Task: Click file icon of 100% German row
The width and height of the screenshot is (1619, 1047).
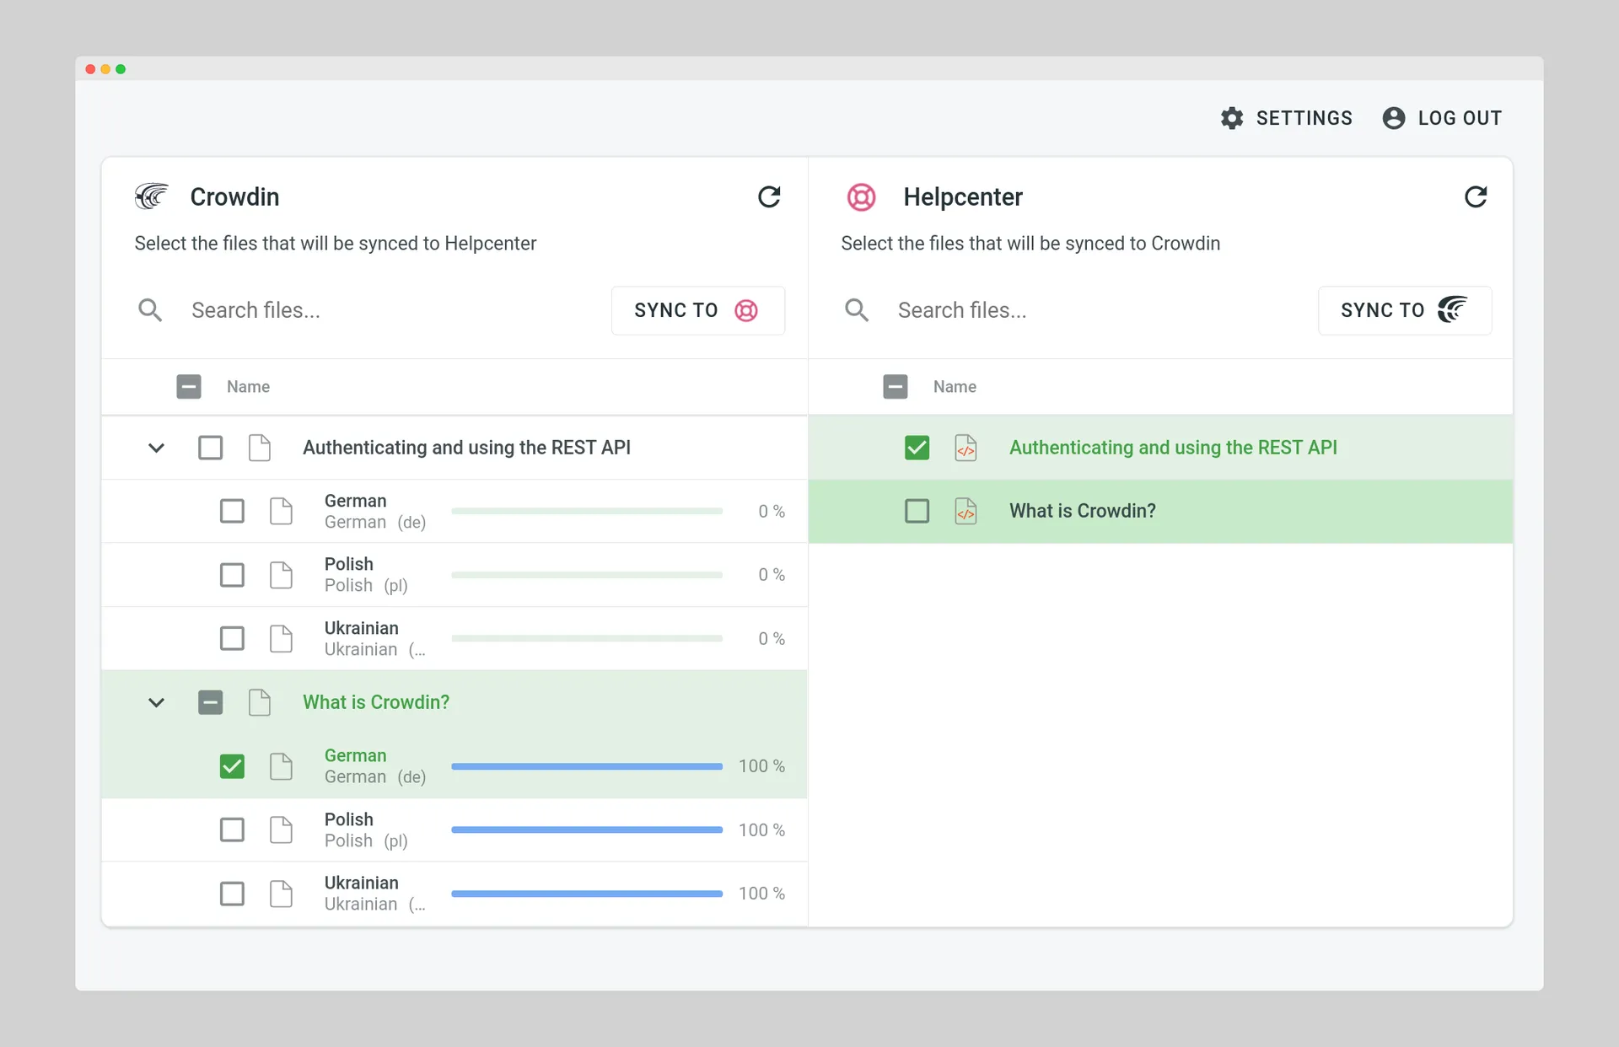Action: coord(281,766)
